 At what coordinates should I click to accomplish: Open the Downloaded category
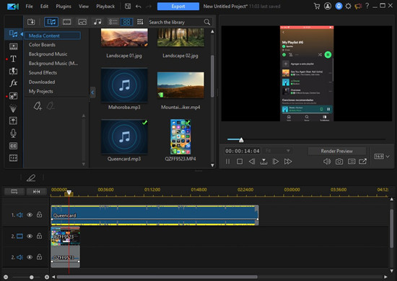tap(42, 82)
